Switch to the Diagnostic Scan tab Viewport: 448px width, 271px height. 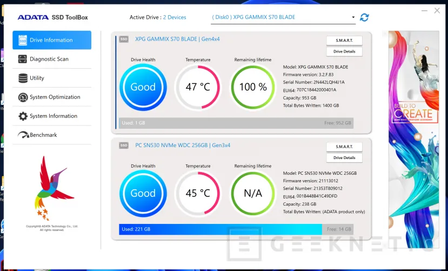point(52,59)
